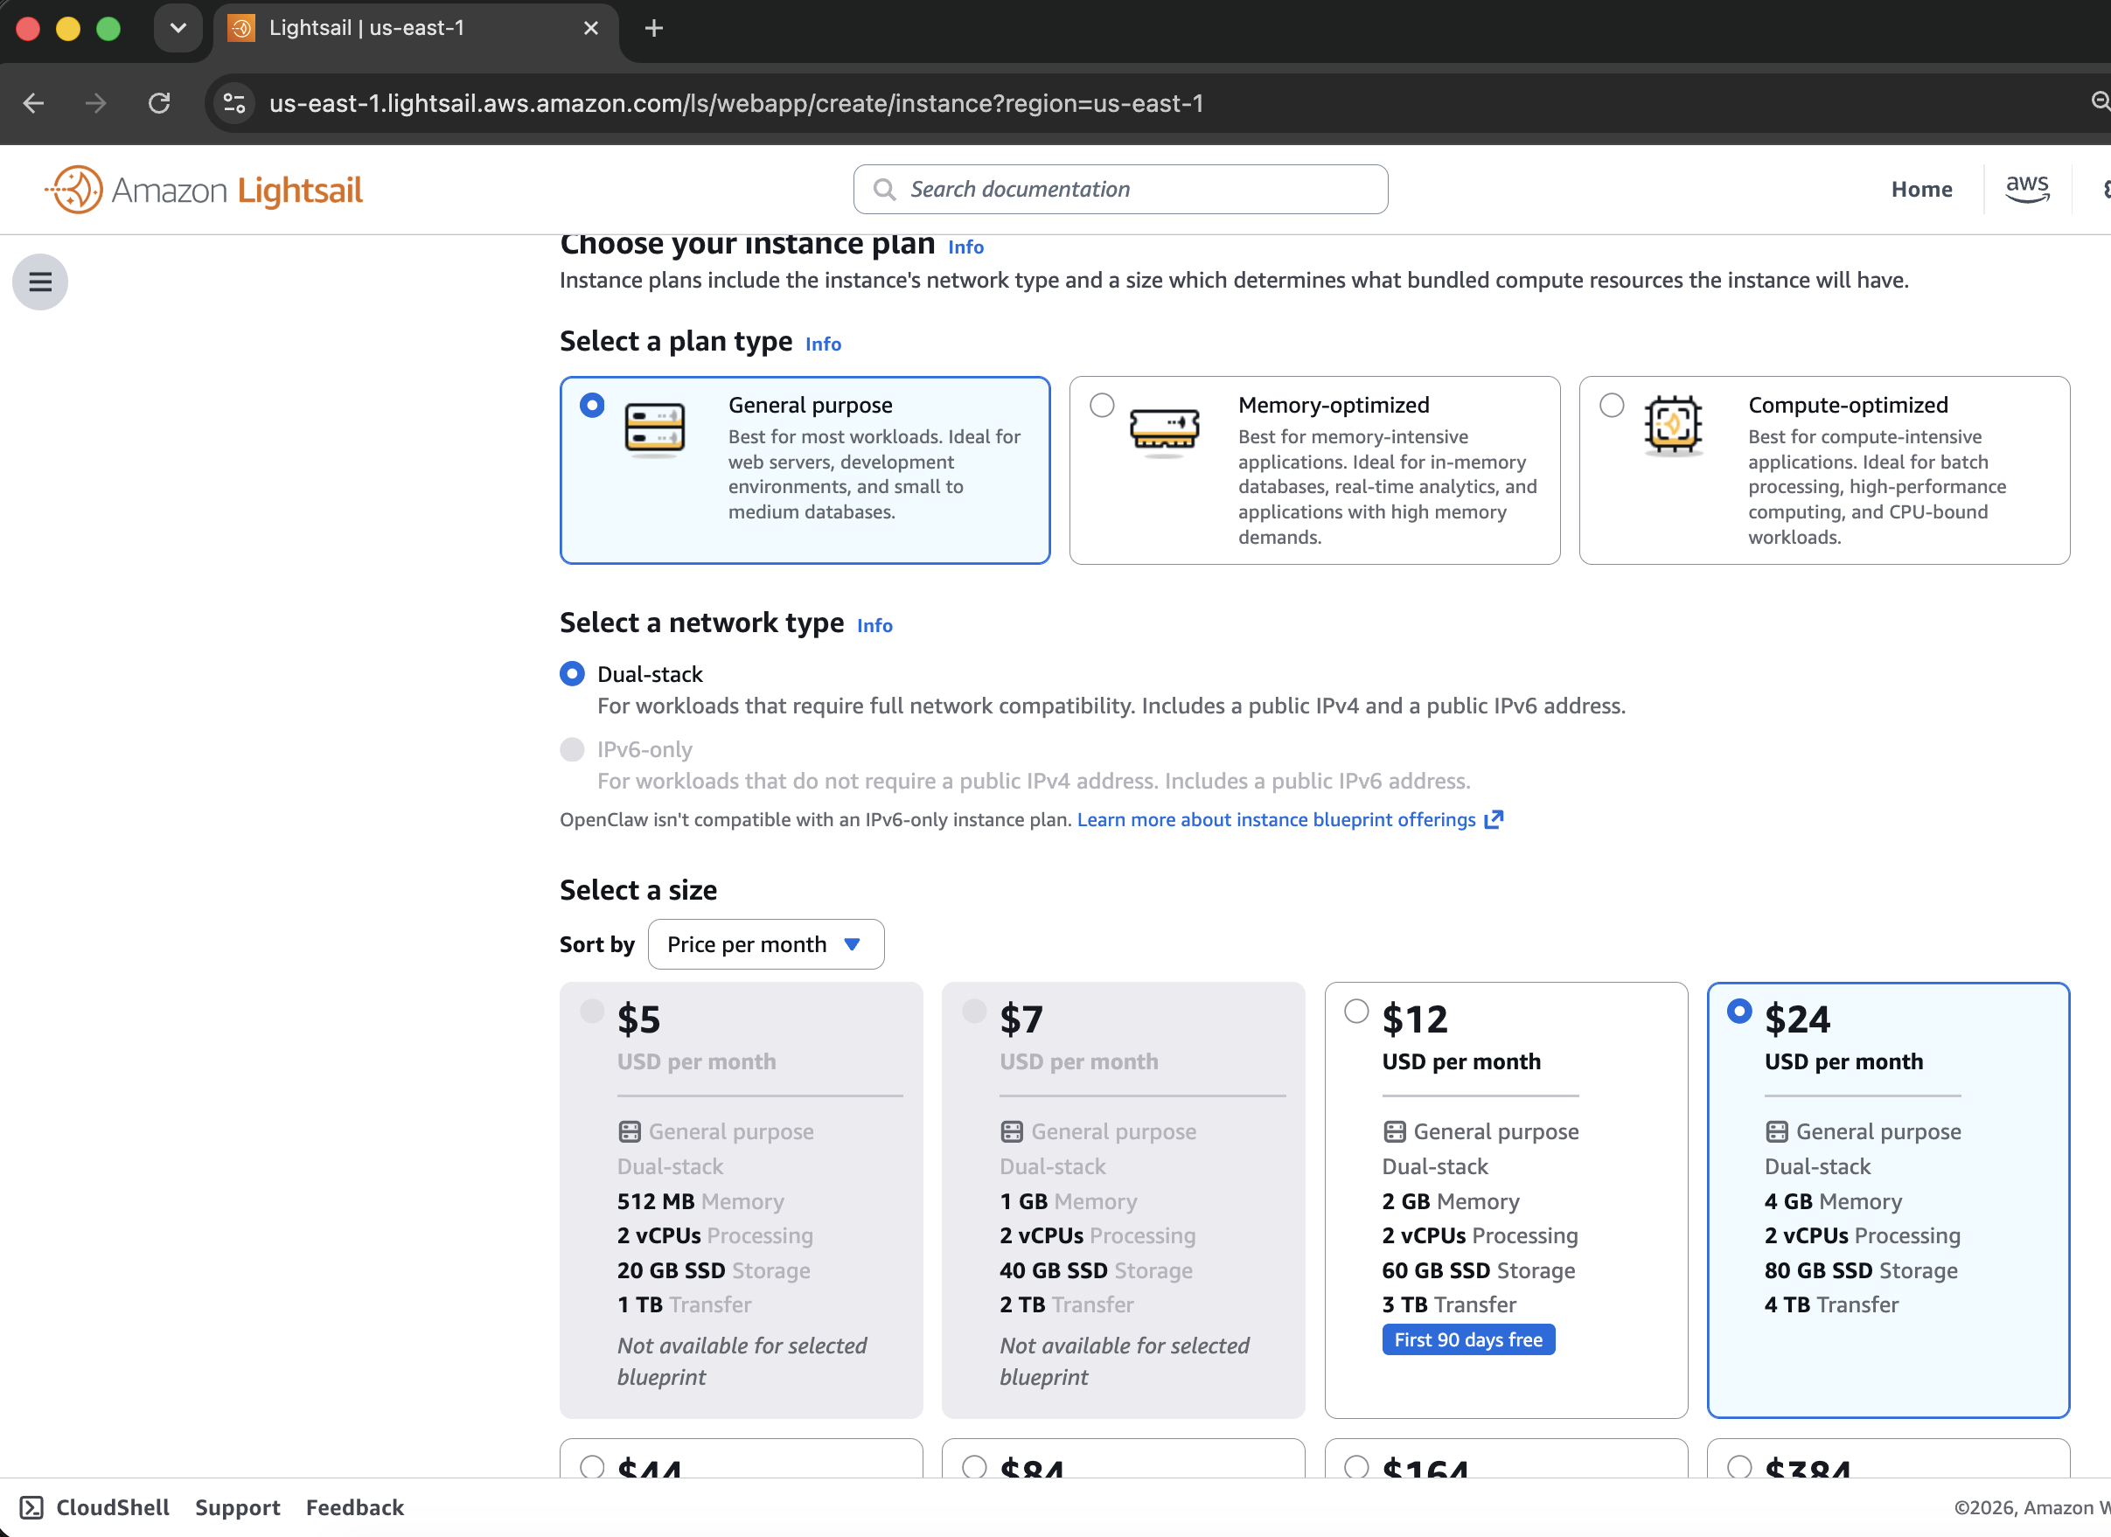Image resolution: width=2111 pixels, height=1537 pixels.
Task: Click '4 GB Memory' in the $24 card
Action: click(x=1833, y=1201)
